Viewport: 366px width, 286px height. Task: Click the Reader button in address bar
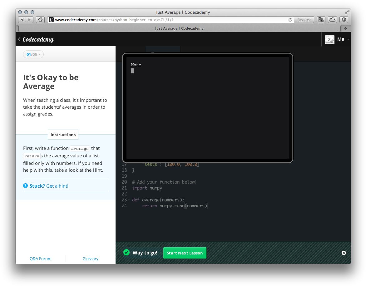pos(304,20)
